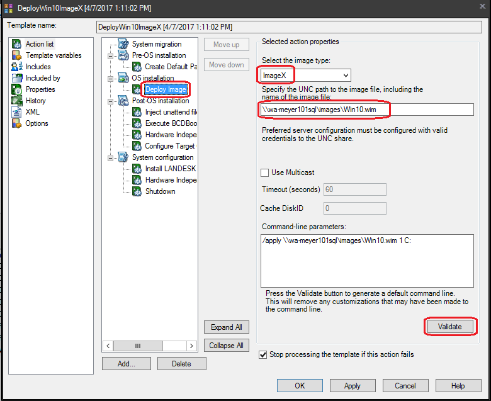491x401 pixels.
Task: Click the Command-line parameters text box
Action: click(x=367, y=261)
